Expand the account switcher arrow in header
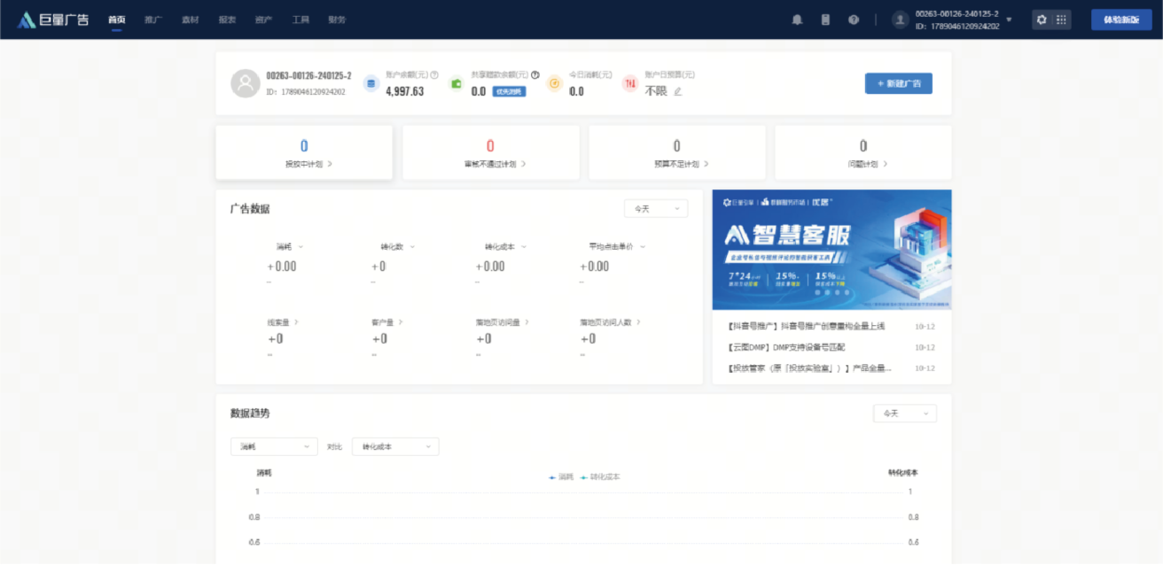This screenshot has width=1163, height=565. click(x=1009, y=19)
